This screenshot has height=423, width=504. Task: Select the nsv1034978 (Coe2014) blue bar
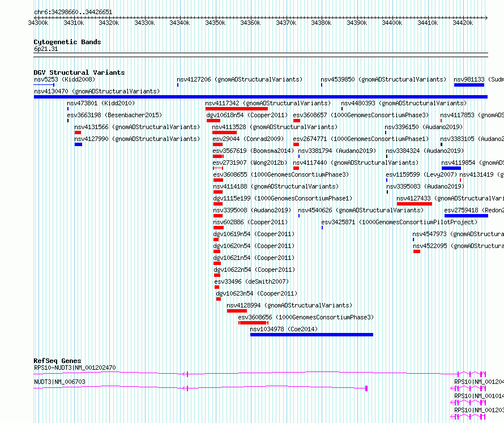click(312, 335)
